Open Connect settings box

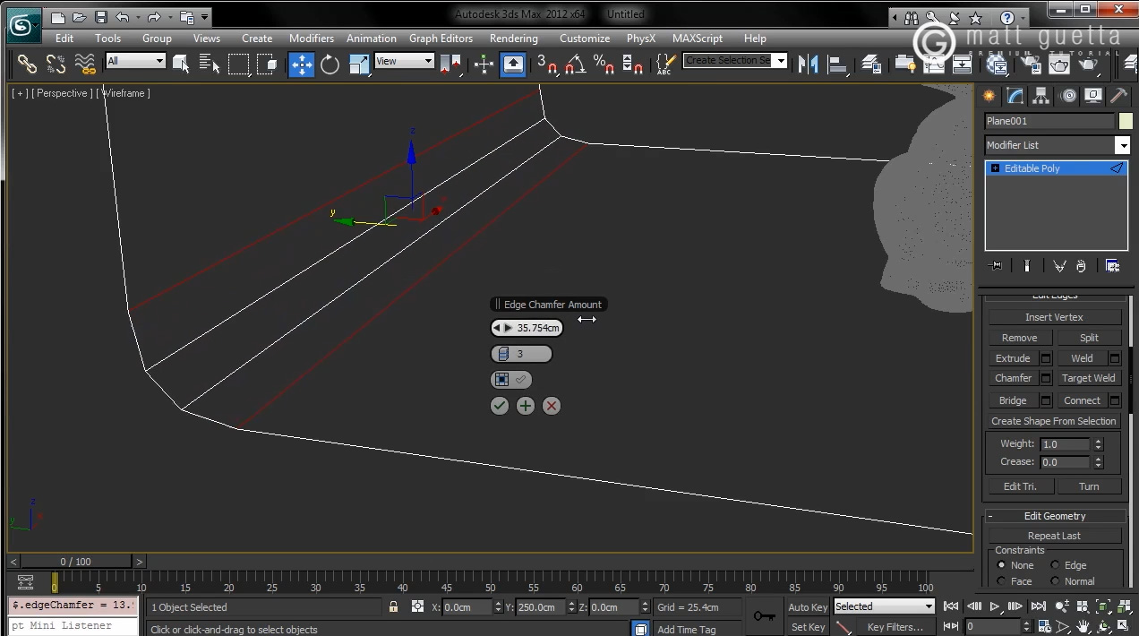pyautogui.click(x=1115, y=400)
